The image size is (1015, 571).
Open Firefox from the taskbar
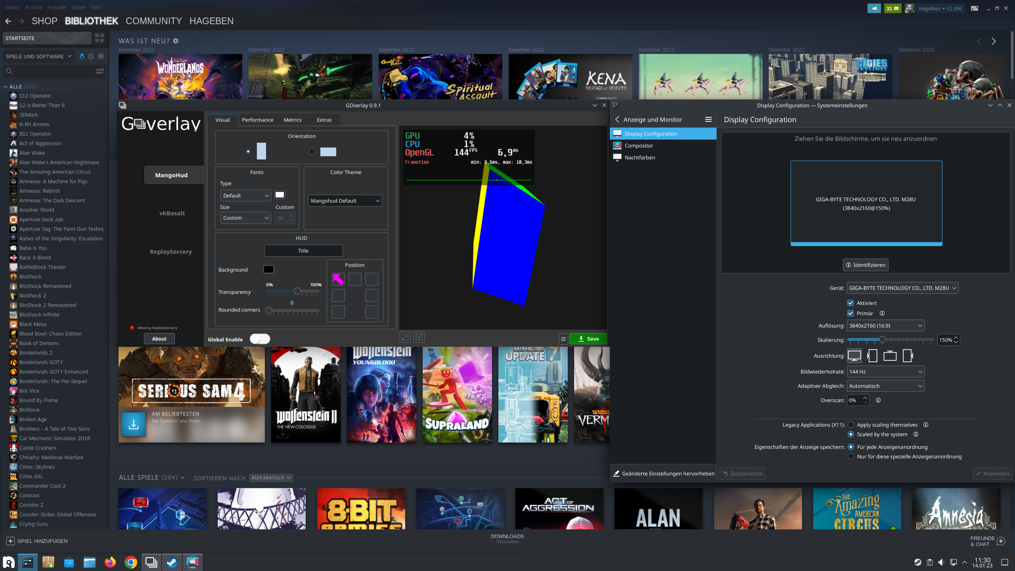(x=110, y=562)
